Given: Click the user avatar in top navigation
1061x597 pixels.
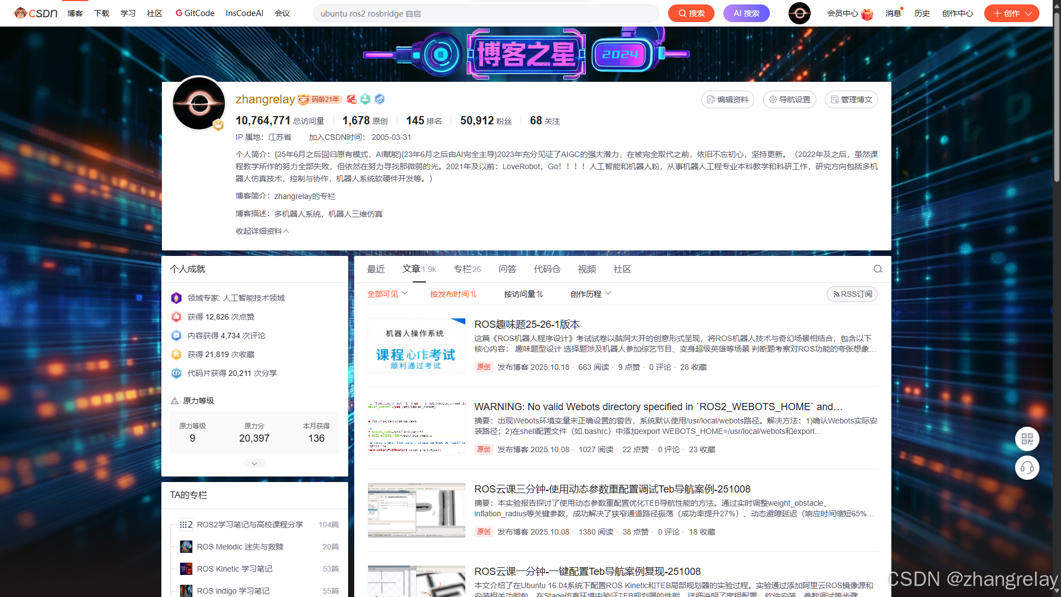Looking at the screenshot, I should 799,13.
